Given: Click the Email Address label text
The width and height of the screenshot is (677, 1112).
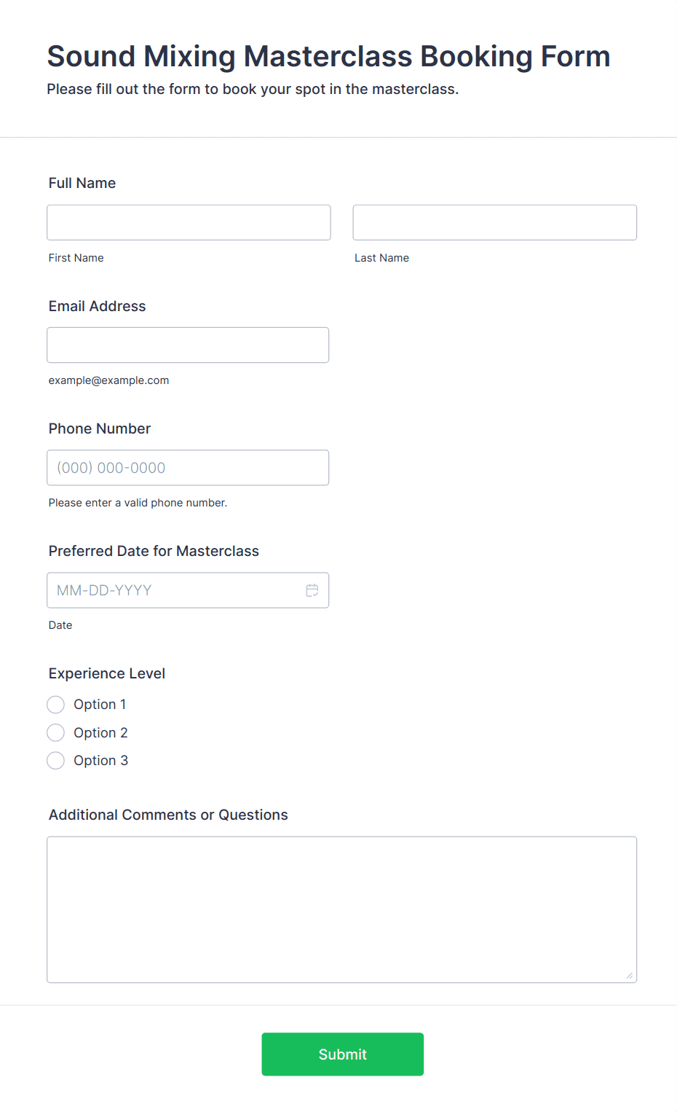Looking at the screenshot, I should (x=98, y=306).
